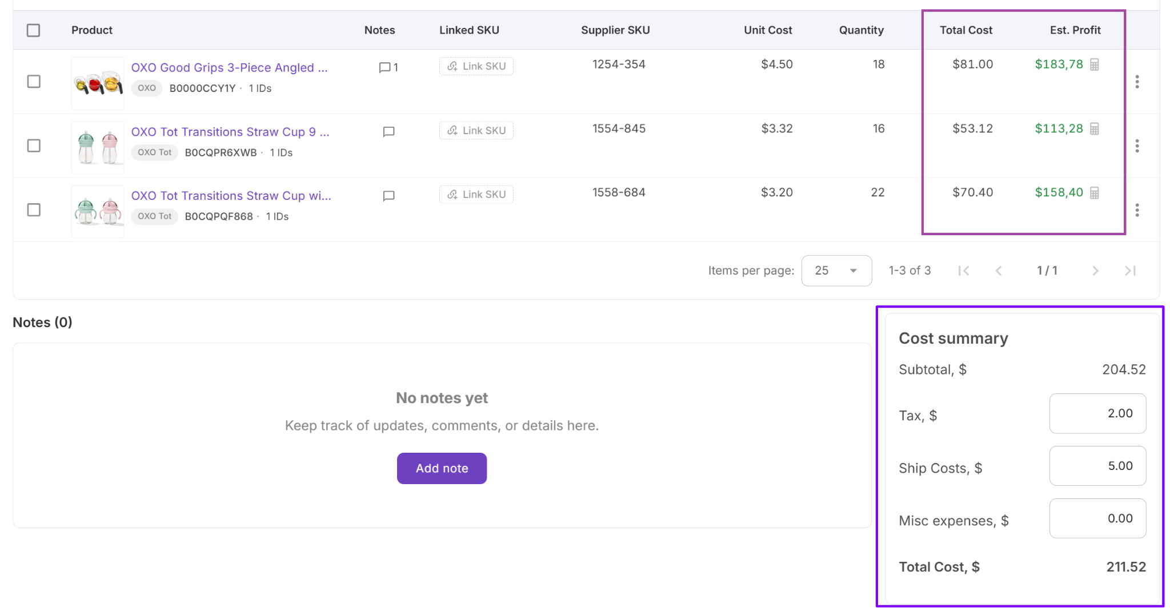Click the Misc expenses input field
The height and width of the screenshot is (612, 1170).
point(1097,518)
